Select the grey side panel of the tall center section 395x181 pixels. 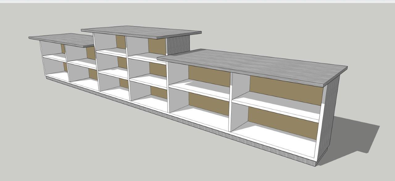pyautogui.click(x=179, y=45)
